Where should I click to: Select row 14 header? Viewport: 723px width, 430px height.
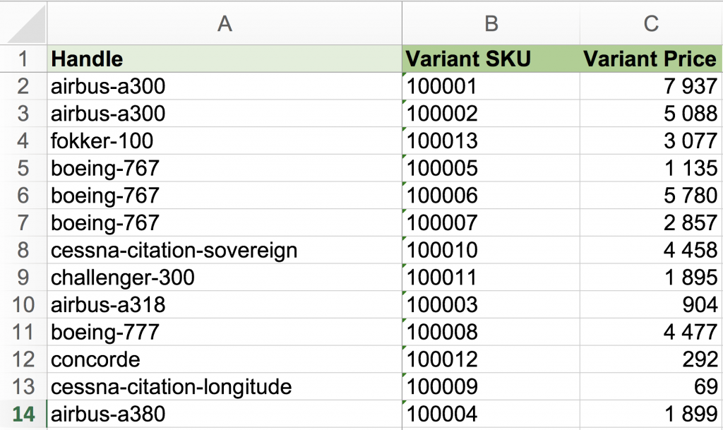[23, 414]
